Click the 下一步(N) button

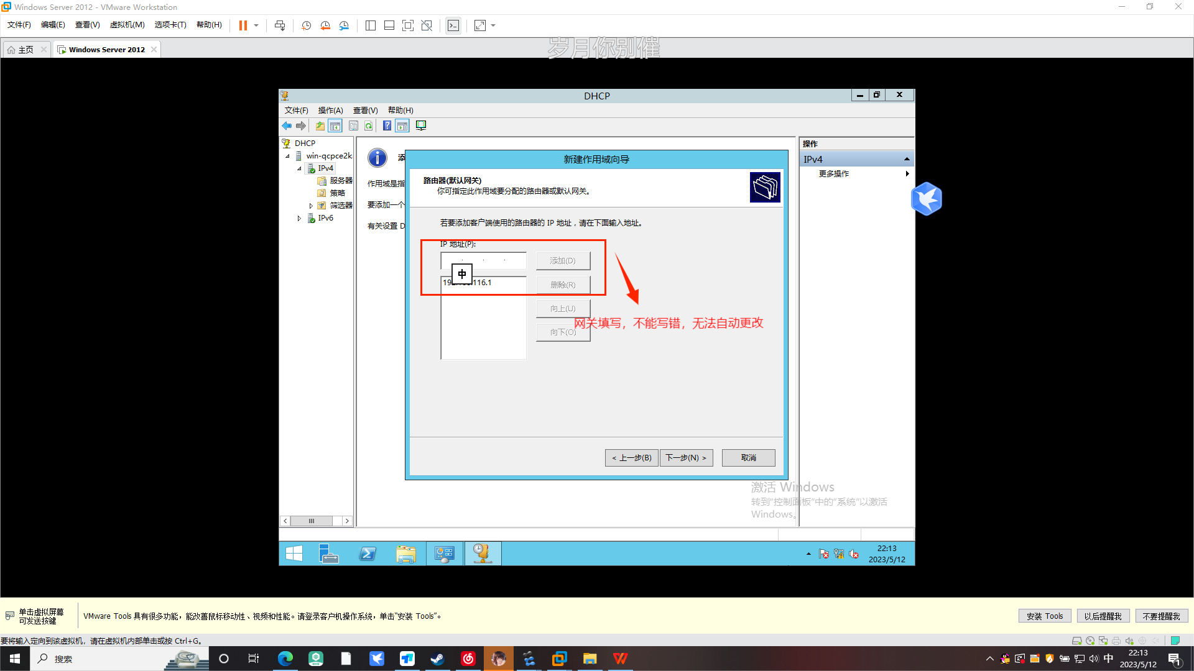tap(686, 458)
